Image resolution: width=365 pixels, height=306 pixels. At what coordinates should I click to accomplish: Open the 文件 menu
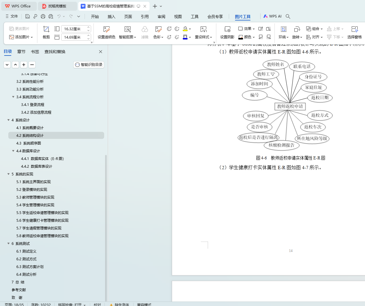[12, 16]
